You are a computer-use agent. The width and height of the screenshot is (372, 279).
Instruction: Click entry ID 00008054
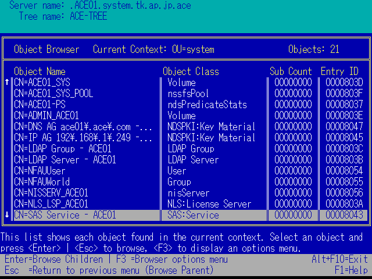344,171
